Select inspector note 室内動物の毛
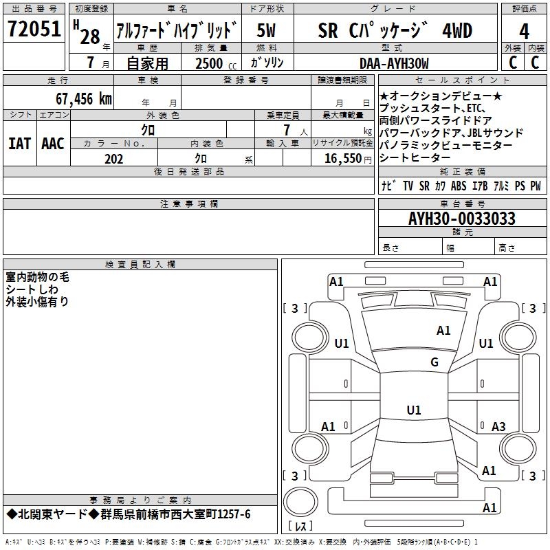Screen dimensions: 550x550 pyautogui.click(x=38, y=278)
